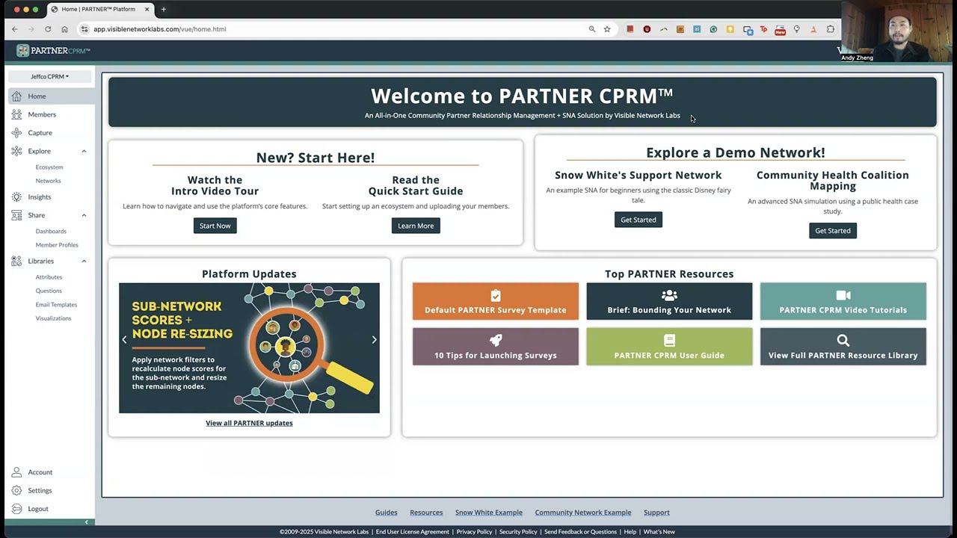Open Visualizations under Libraries

(x=53, y=318)
